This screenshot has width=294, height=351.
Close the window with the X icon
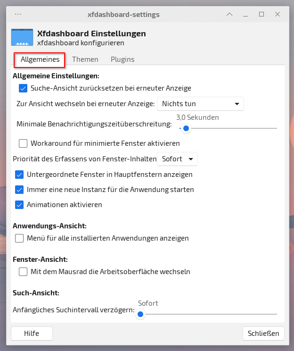point(278,14)
